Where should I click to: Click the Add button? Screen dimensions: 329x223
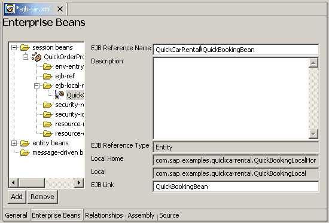[x=17, y=197]
